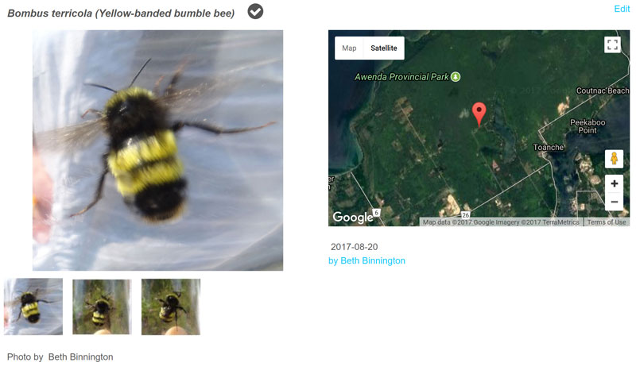Select the Street View pegman icon
This screenshot has width=636, height=370.
[614, 159]
